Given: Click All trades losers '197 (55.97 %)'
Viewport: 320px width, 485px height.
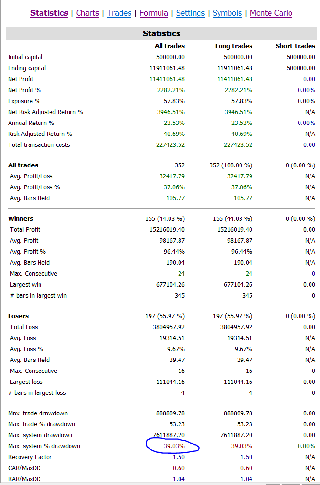Looking at the screenshot, I should click(165, 316).
